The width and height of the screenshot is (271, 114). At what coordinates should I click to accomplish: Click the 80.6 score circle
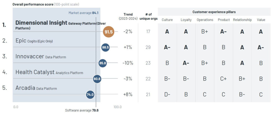(97, 79)
